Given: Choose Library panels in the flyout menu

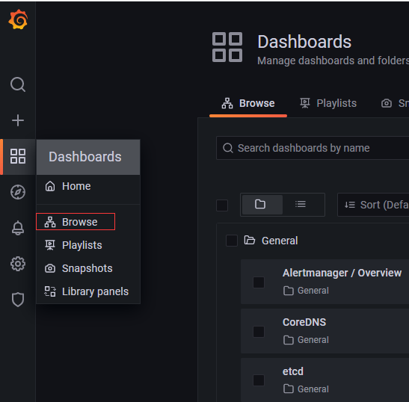Looking at the screenshot, I should [x=88, y=291].
